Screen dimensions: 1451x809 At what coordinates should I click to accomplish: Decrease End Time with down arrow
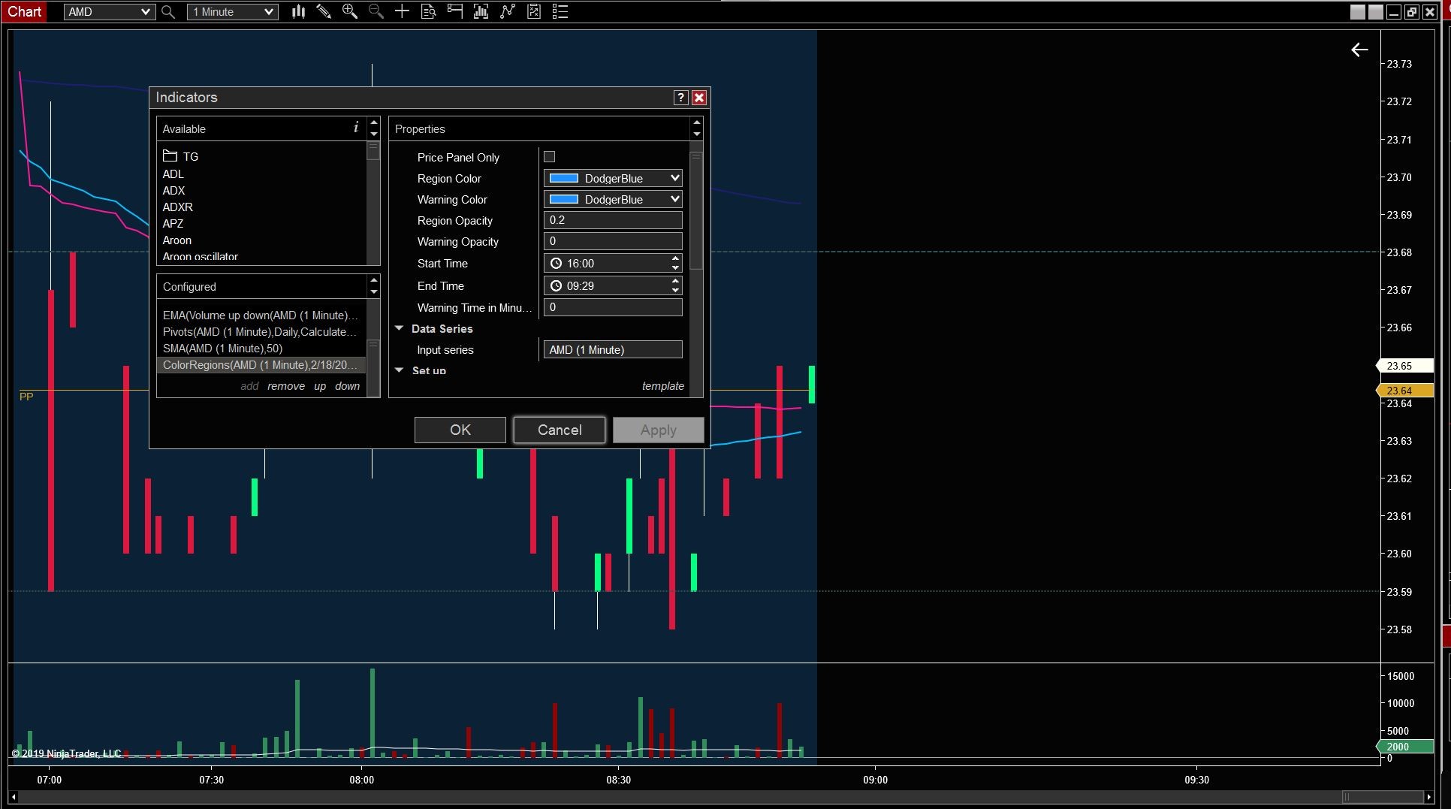click(676, 291)
